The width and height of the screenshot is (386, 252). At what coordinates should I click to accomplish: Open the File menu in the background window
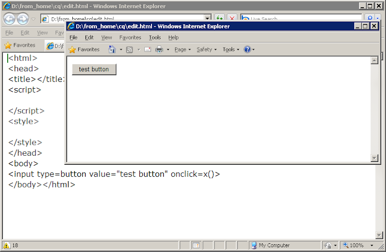9,33
